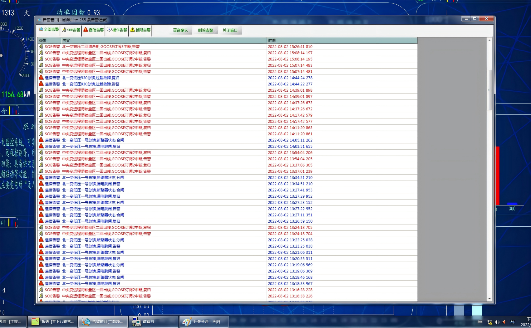
Task: Click SOE icon of the 14:11:20 863 row
Action: coord(41,128)
